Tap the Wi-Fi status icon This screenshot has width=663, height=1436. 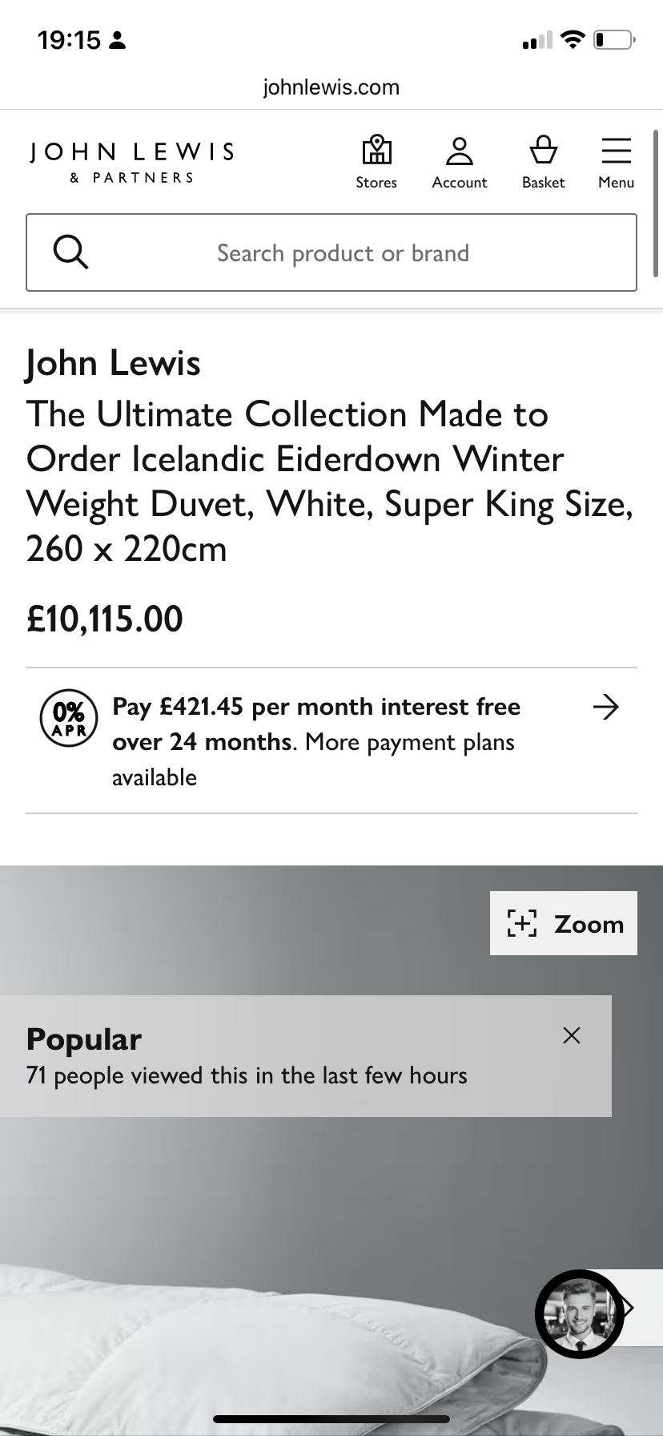(x=573, y=39)
